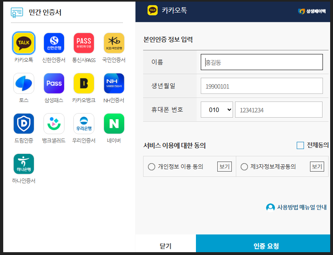The width and height of the screenshot is (333, 255).
Task: Click the 신한인증서 label
Action: point(54,60)
